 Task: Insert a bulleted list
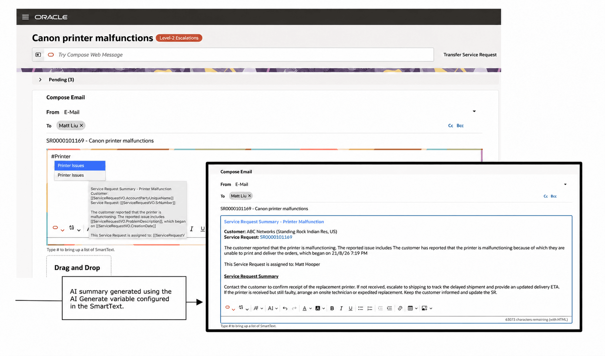click(x=360, y=308)
